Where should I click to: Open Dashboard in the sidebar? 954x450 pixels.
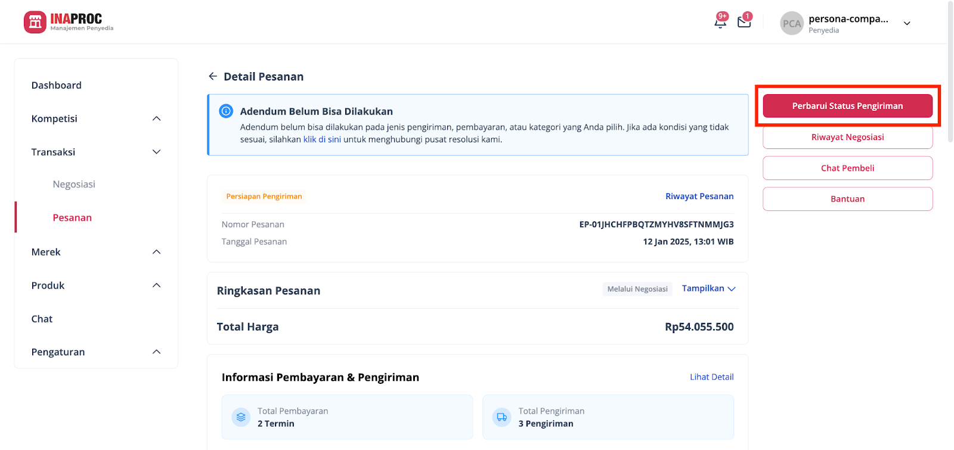[x=57, y=85]
